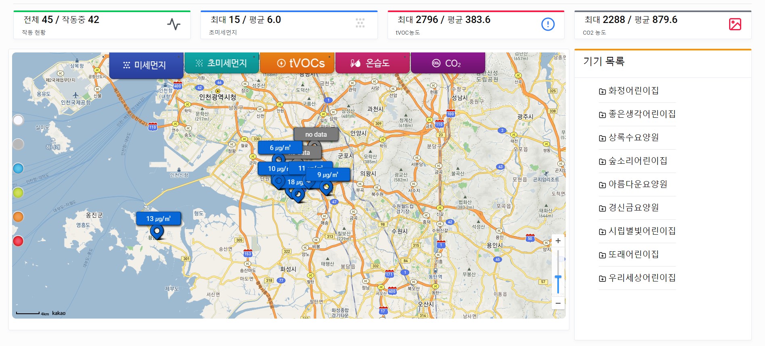Click the dotted grid icon on the 초미세먼지 card

coord(360,23)
